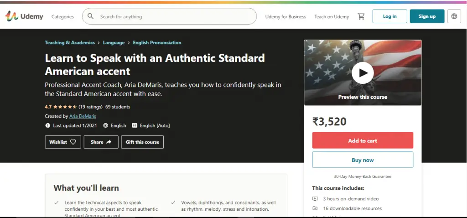Viewport: 467px width, 218px height.
Task: Click the Udemy logo
Action: tap(25, 16)
